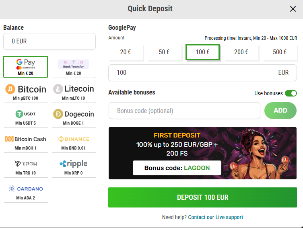The width and height of the screenshot is (303, 228).
Task: Pick Ripple XRP deposit method
Action: pos(73,166)
